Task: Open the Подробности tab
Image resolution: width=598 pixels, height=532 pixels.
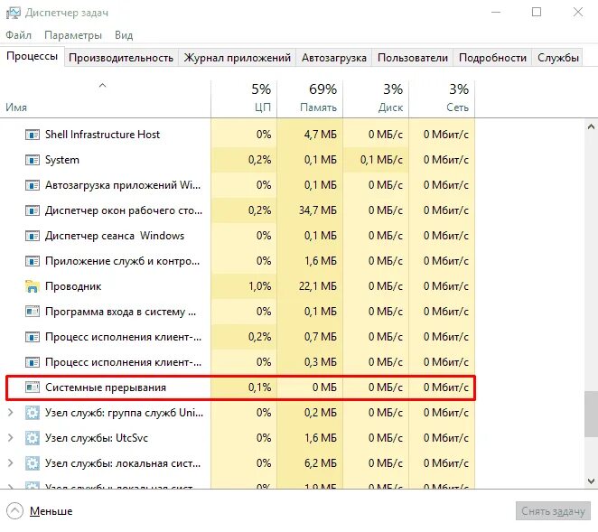Action: pyautogui.click(x=492, y=58)
